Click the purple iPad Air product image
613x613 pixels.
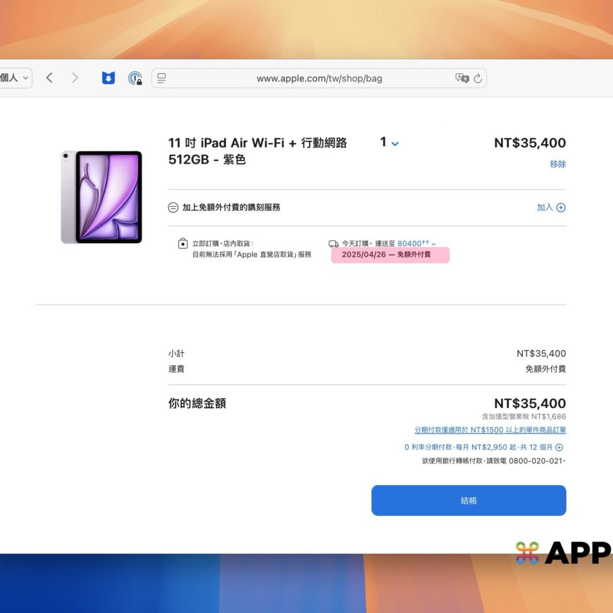pyautogui.click(x=102, y=197)
